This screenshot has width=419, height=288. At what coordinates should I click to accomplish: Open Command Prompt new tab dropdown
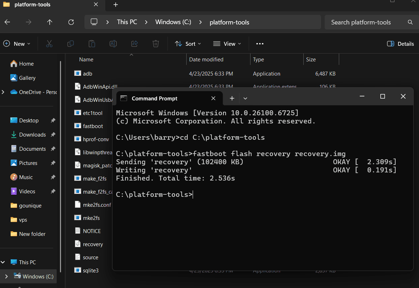tap(245, 98)
